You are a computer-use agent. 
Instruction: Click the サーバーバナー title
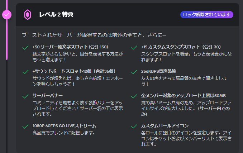point(48,96)
